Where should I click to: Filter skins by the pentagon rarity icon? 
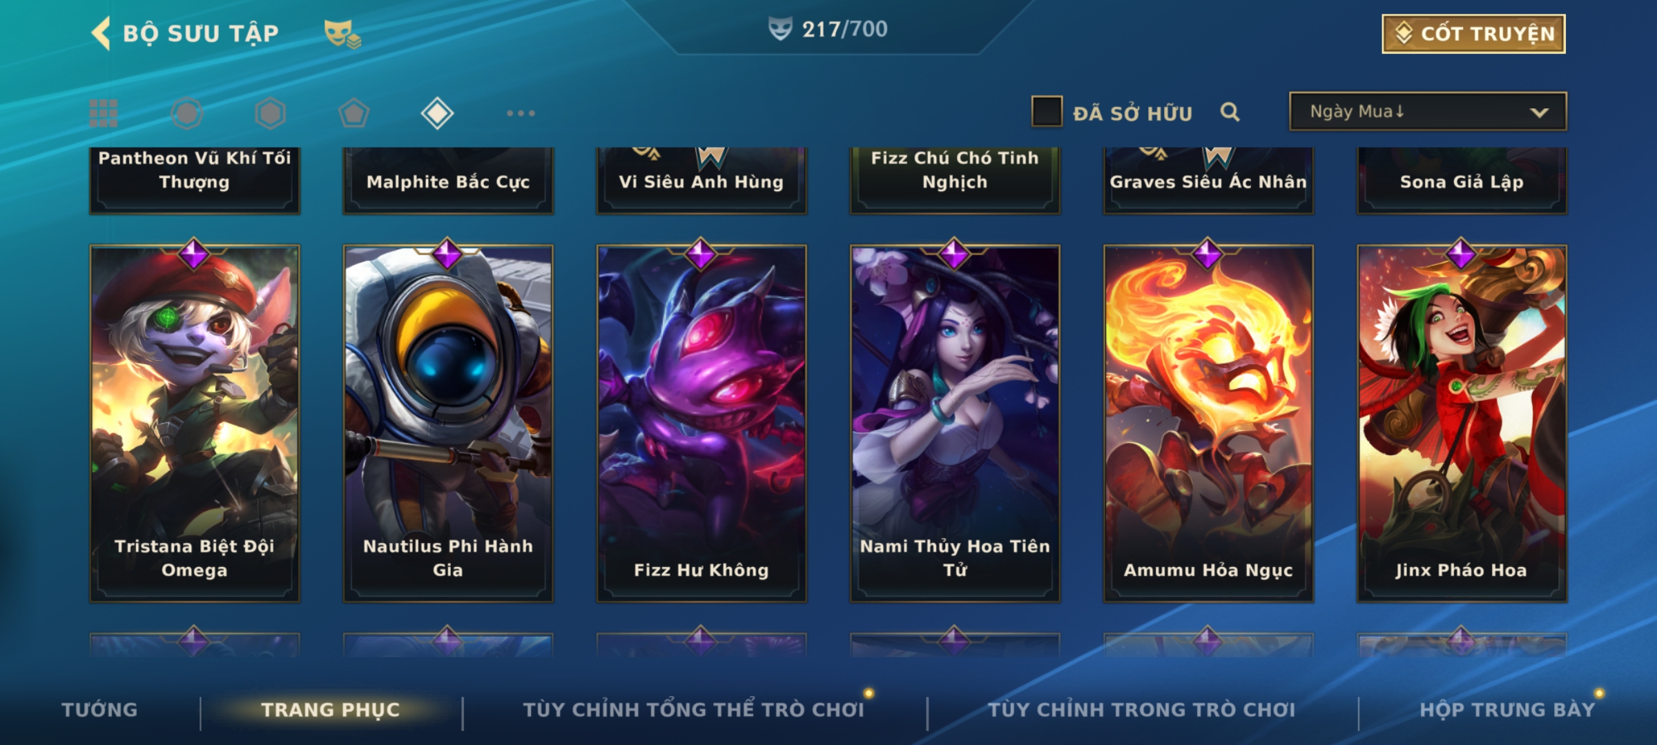pyautogui.click(x=353, y=113)
